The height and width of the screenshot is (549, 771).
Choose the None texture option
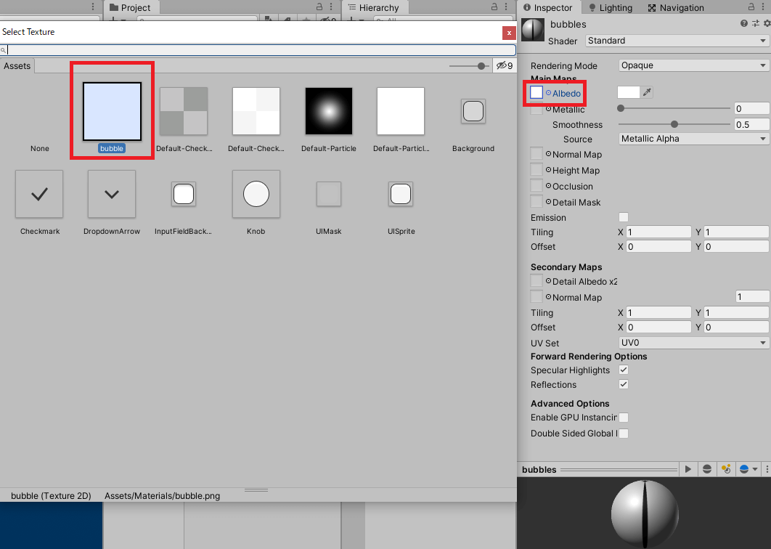point(39,149)
